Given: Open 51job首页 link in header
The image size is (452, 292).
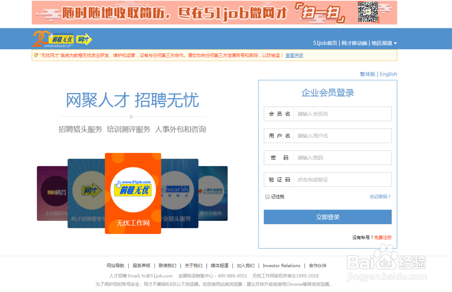Looking at the screenshot, I should coord(325,43).
